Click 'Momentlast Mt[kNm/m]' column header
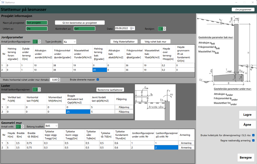The width and height of the screenshot is (257, 164). coord(56,99)
